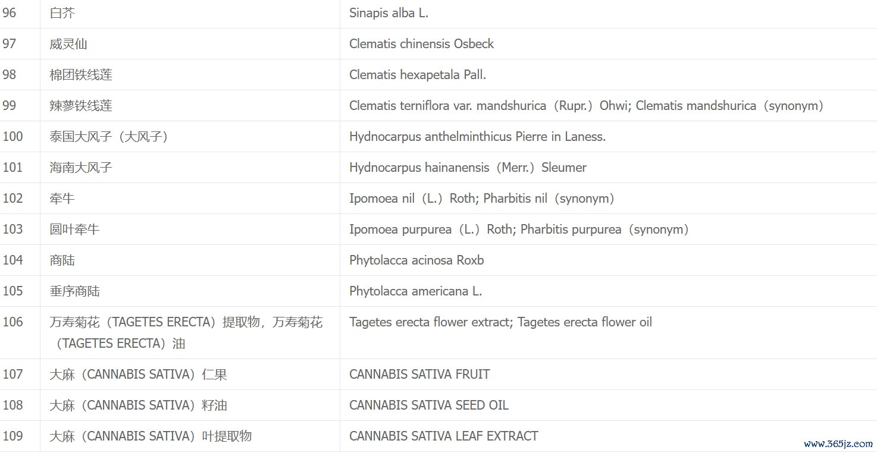Click CANNABIS SATIVA SEED OIL entry
This screenshot has width=877, height=453.
[429, 405]
